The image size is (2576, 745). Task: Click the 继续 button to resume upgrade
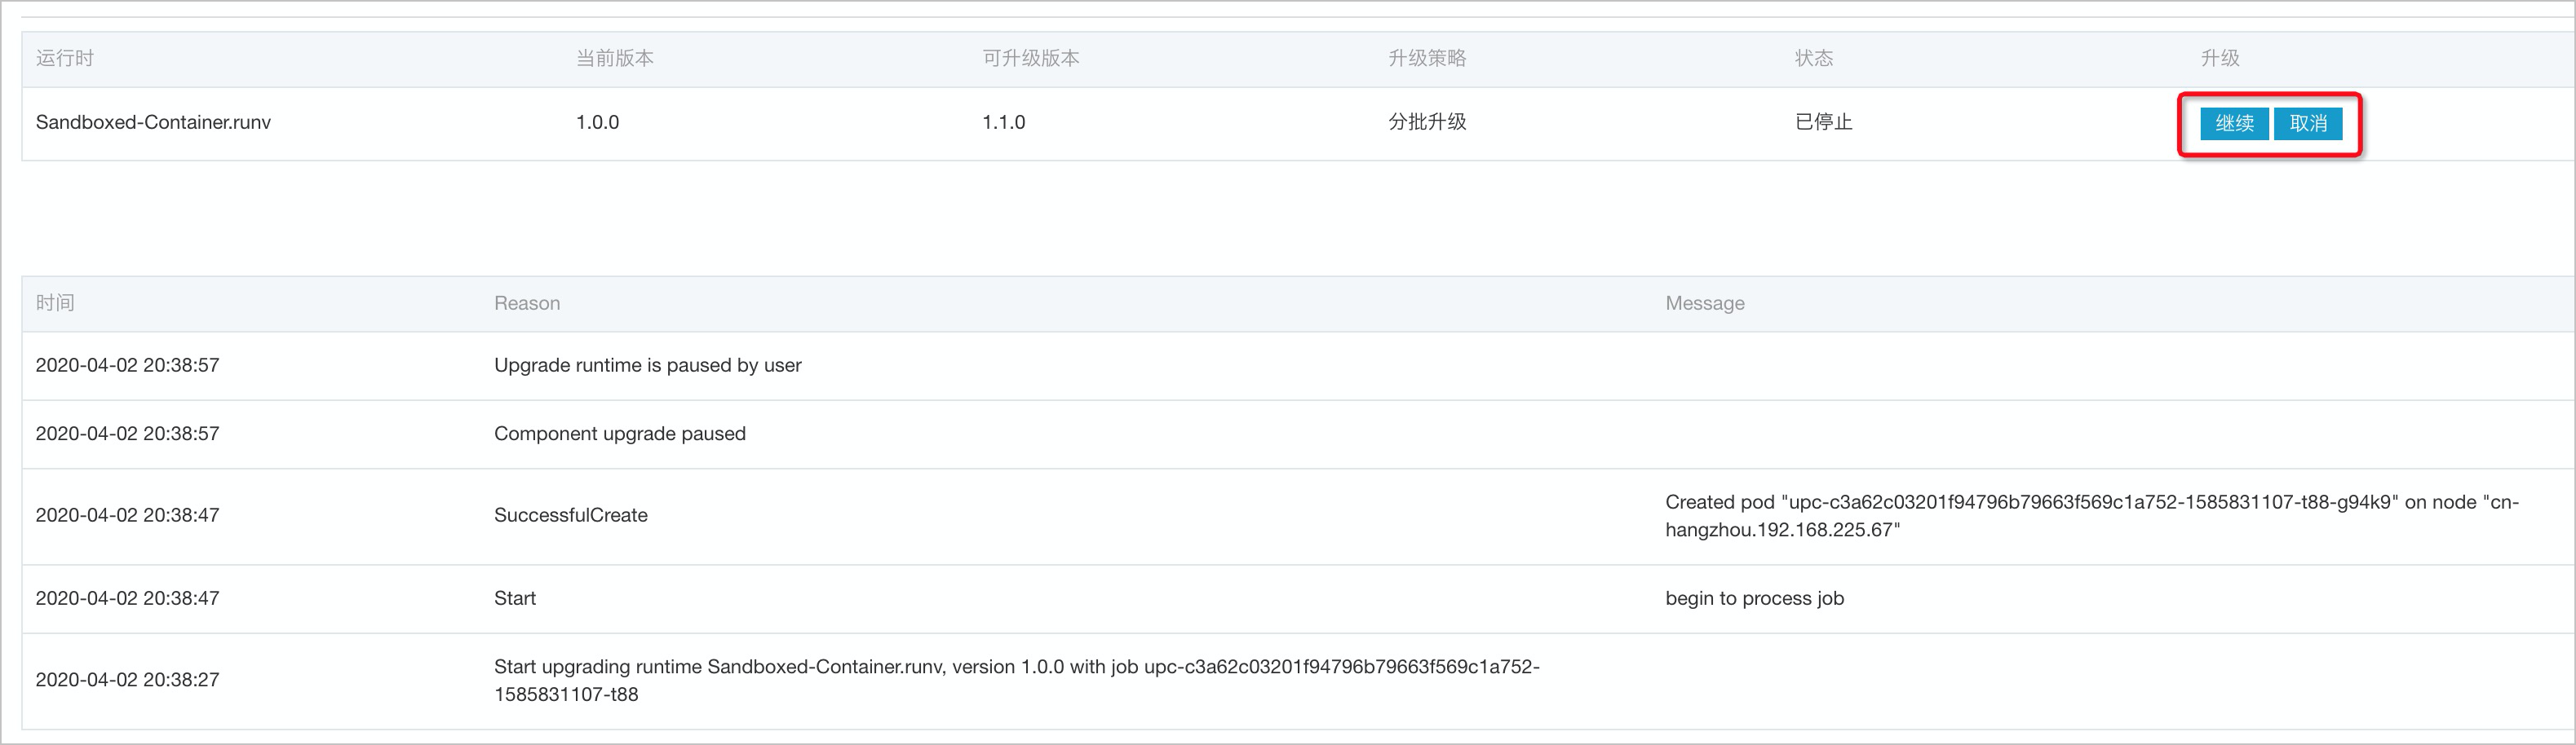pyautogui.click(x=2234, y=124)
